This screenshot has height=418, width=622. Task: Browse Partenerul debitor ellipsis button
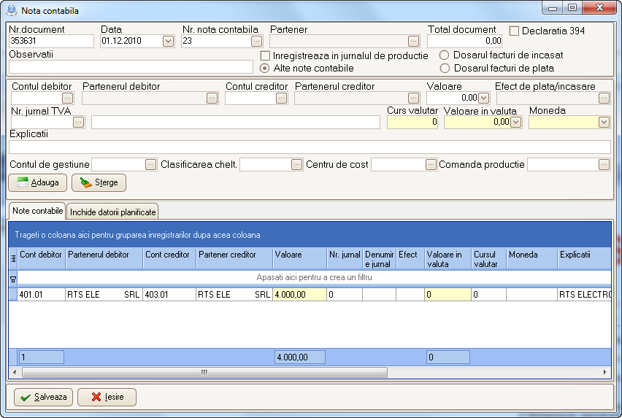pyautogui.click(x=212, y=98)
